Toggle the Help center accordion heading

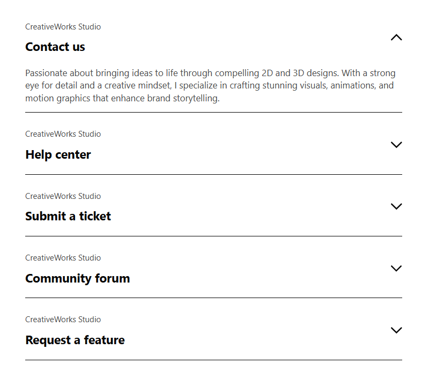[58, 154]
